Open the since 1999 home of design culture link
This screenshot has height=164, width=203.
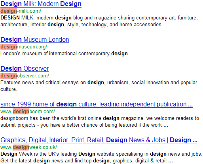[97, 104]
